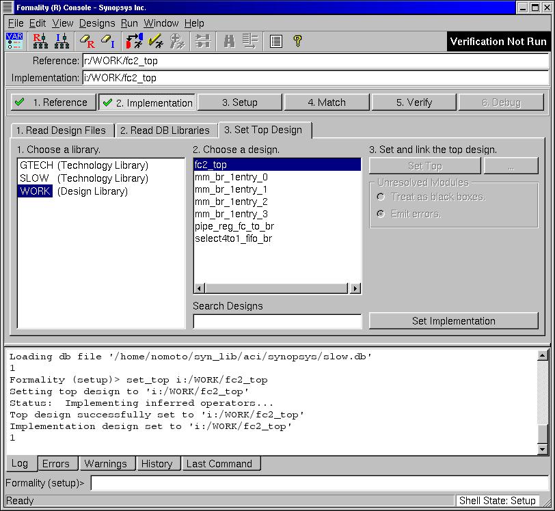Open the VAR variables editor icon
The width and height of the screenshot is (555, 511).
click(x=14, y=41)
